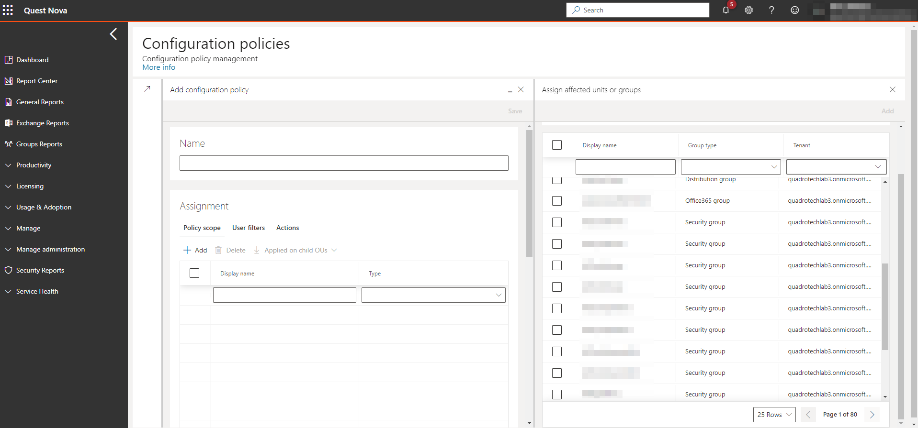Click the help question mark icon

[771, 10]
